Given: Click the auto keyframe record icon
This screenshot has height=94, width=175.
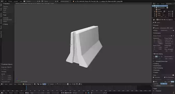Looking at the screenshot, I should [86, 93].
